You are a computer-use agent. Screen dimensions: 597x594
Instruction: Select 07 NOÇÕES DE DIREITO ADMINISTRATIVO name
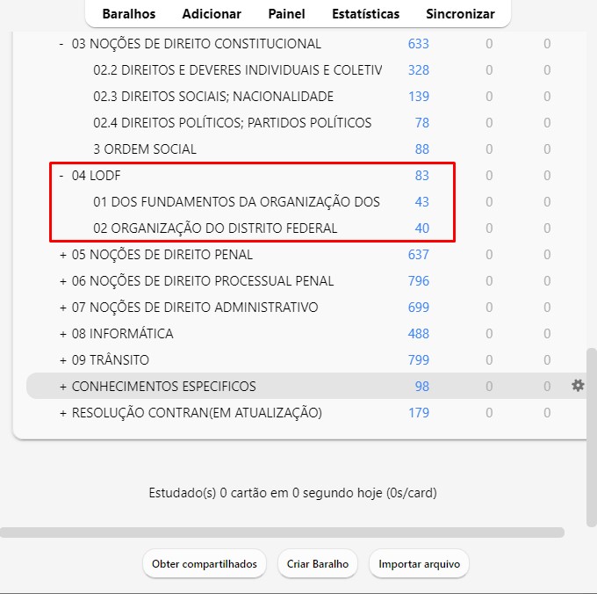[195, 307]
